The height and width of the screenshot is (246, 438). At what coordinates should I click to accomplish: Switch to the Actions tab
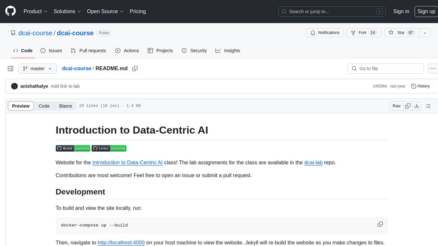point(127,51)
